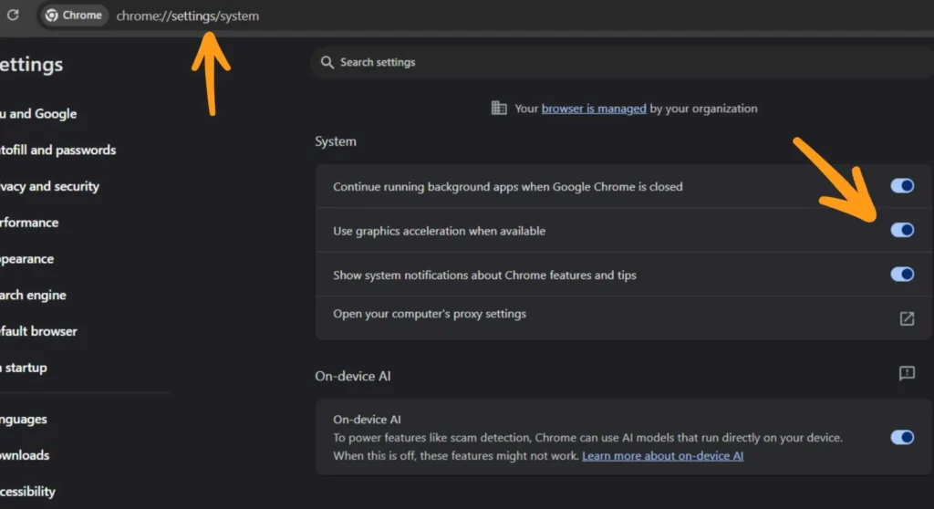
Task: Click the 'System' section heading
Action: click(x=336, y=142)
